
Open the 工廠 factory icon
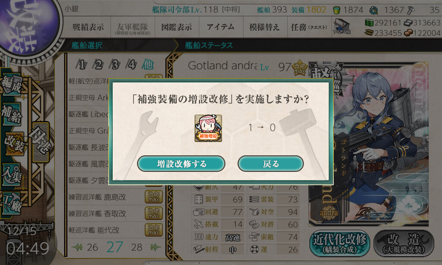12,204
